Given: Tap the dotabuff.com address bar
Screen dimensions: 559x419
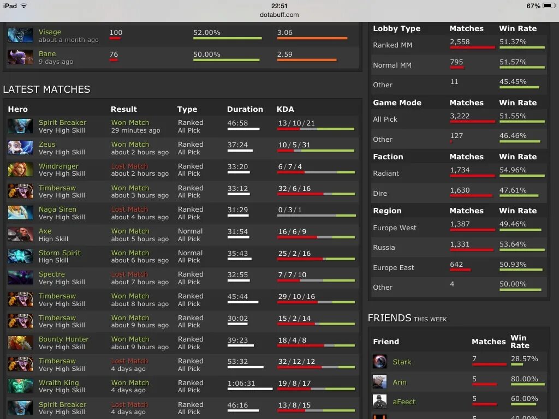Looking at the screenshot, I should coord(279,15).
